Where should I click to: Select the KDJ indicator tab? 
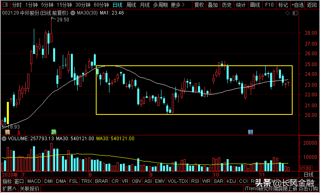pos(231,181)
